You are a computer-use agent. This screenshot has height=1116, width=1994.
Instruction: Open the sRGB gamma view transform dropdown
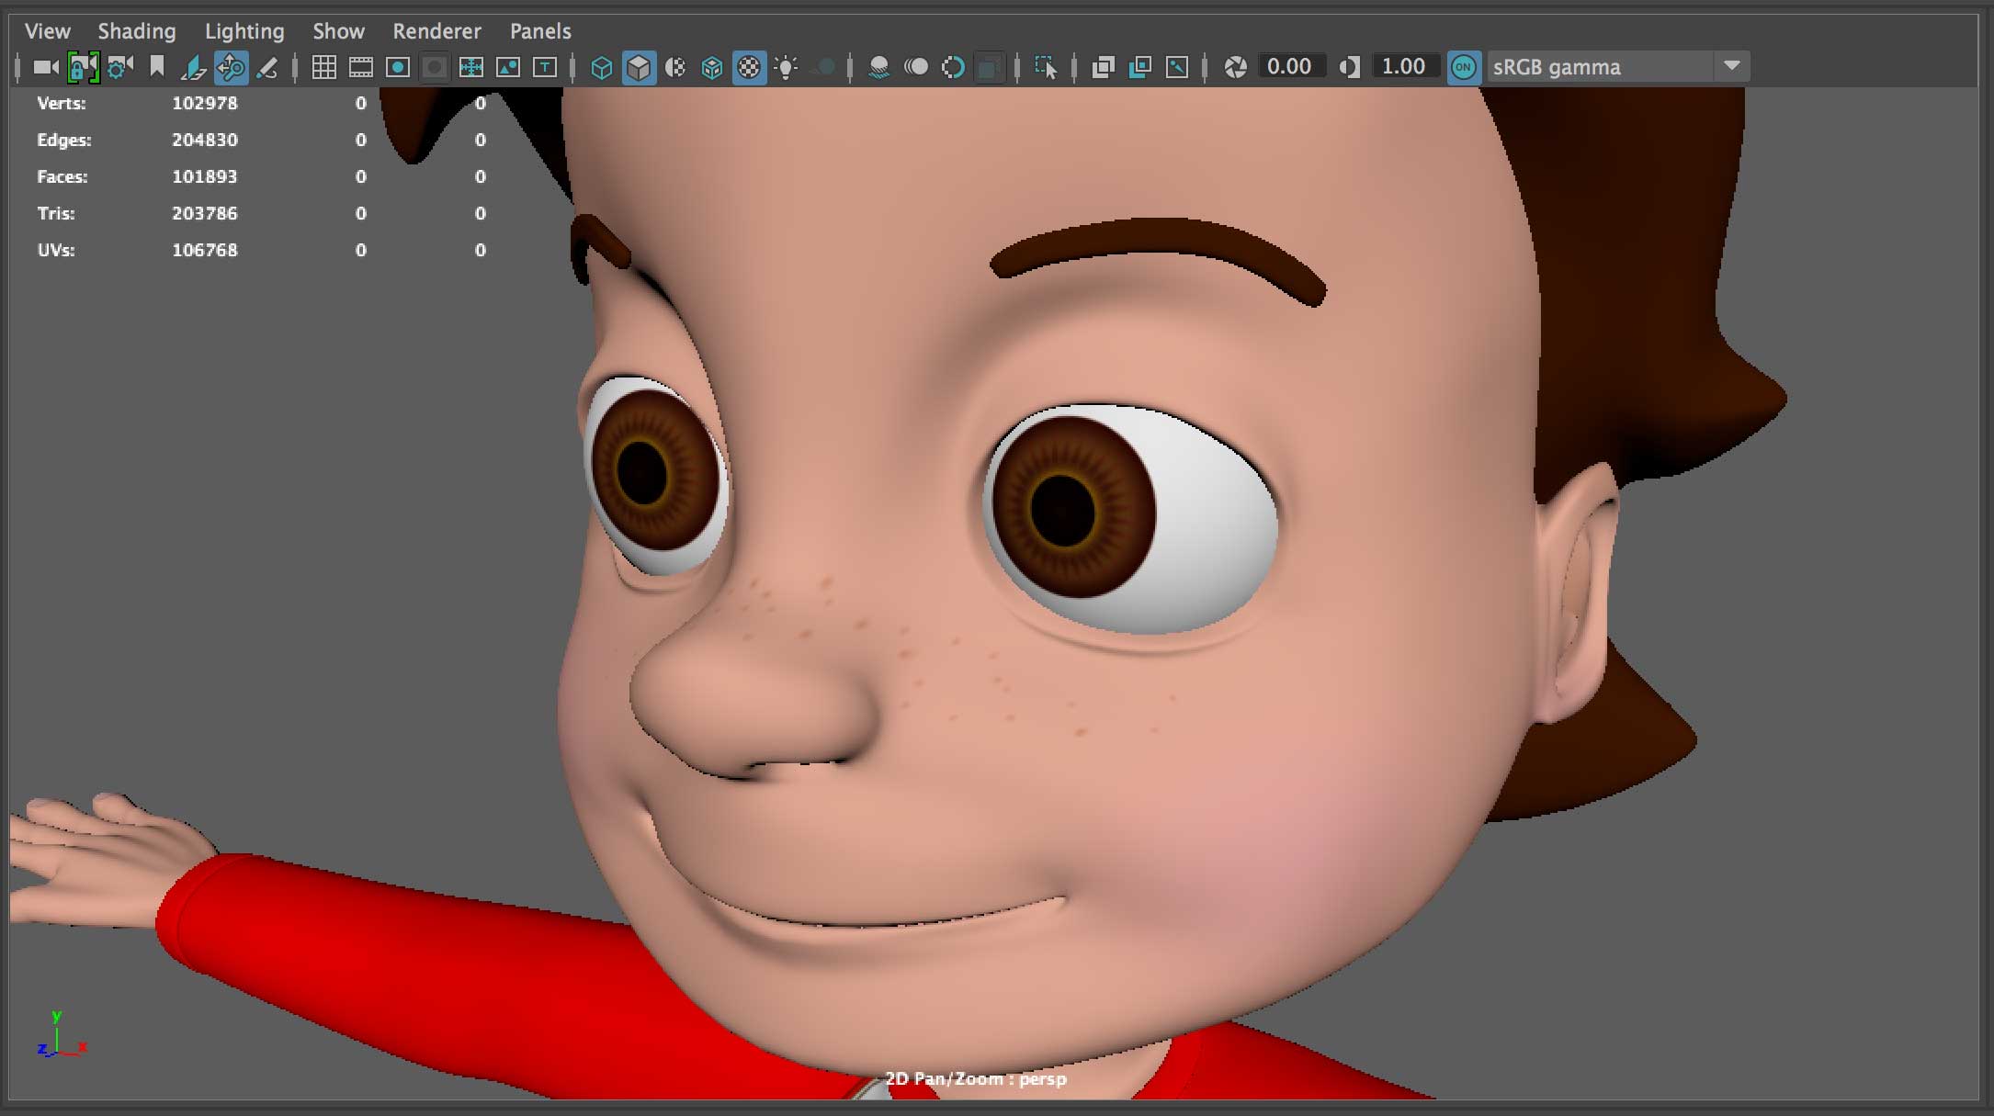(1599, 67)
